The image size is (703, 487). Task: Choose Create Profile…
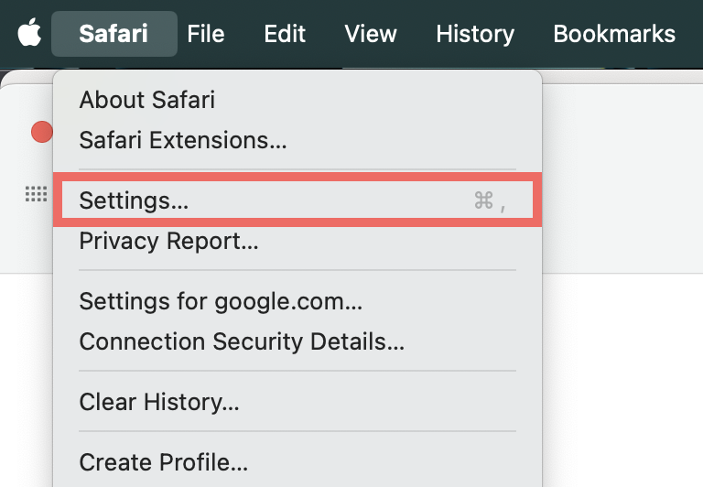point(164,462)
